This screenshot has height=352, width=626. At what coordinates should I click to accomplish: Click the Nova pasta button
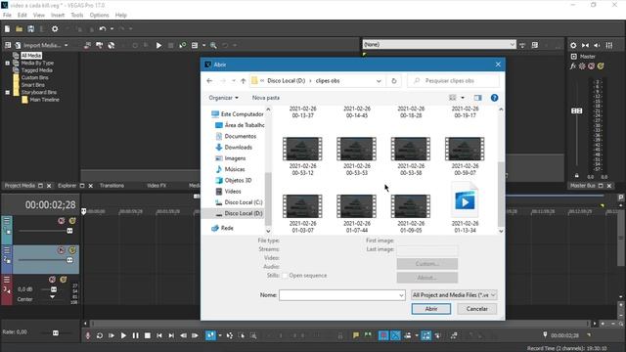266,98
